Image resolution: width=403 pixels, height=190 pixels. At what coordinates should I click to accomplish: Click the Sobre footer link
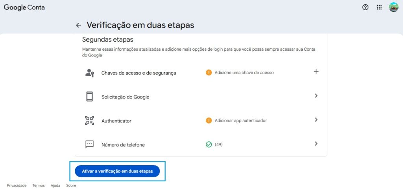click(71, 185)
